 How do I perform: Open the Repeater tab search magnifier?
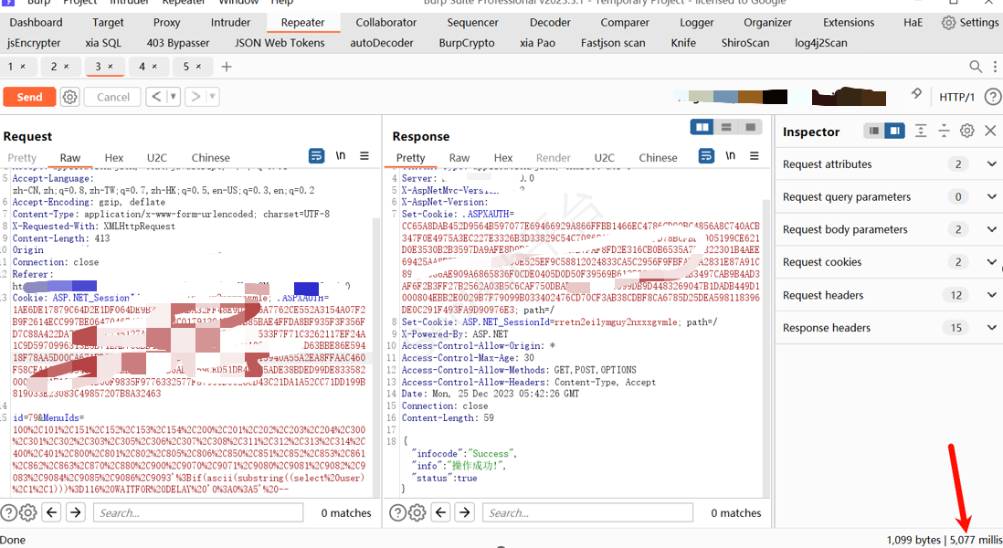coord(976,66)
